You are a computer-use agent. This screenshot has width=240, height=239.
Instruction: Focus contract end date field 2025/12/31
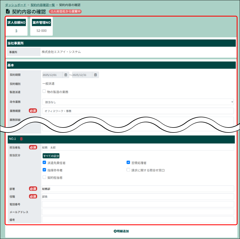[82, 75]
